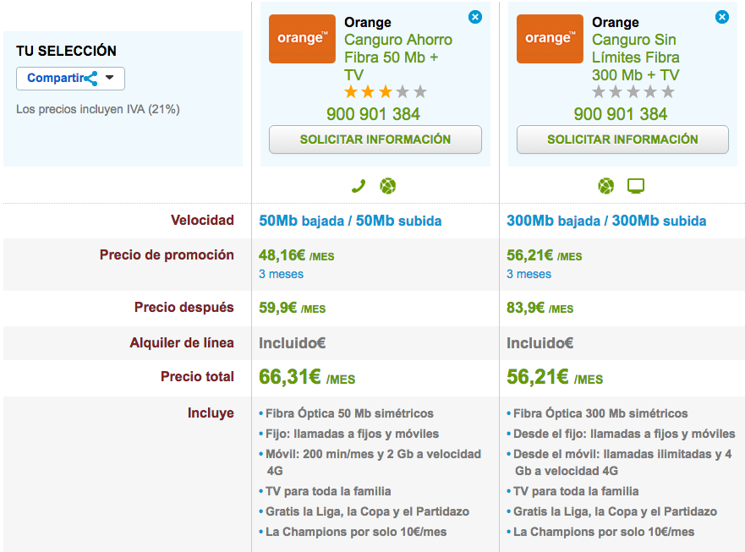Click the Orange logo of Canguro Ahorro plan
745x552 pixels.
click(x=302, y=39)
